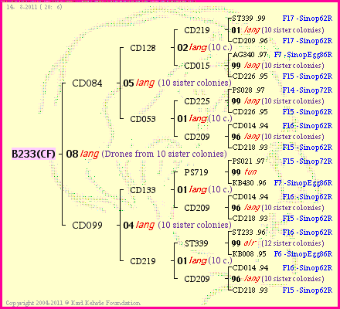
Task: Select the 'KB008 .95' entry
Action: [x=249, y=254]
